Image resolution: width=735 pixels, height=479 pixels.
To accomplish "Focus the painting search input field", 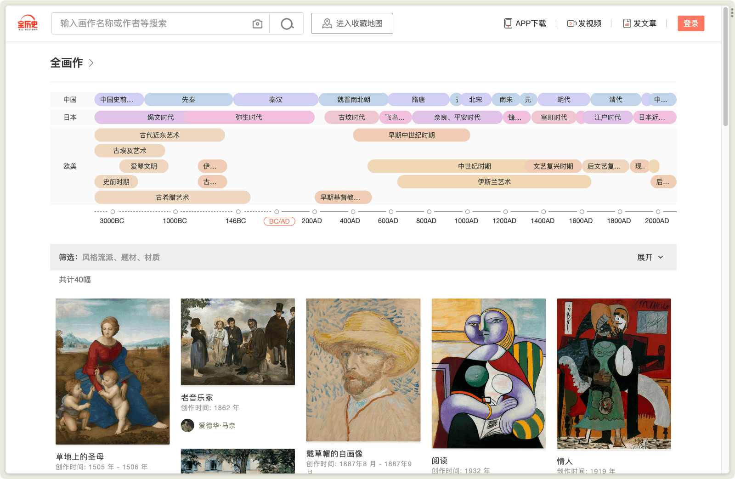I will (152, 23).
